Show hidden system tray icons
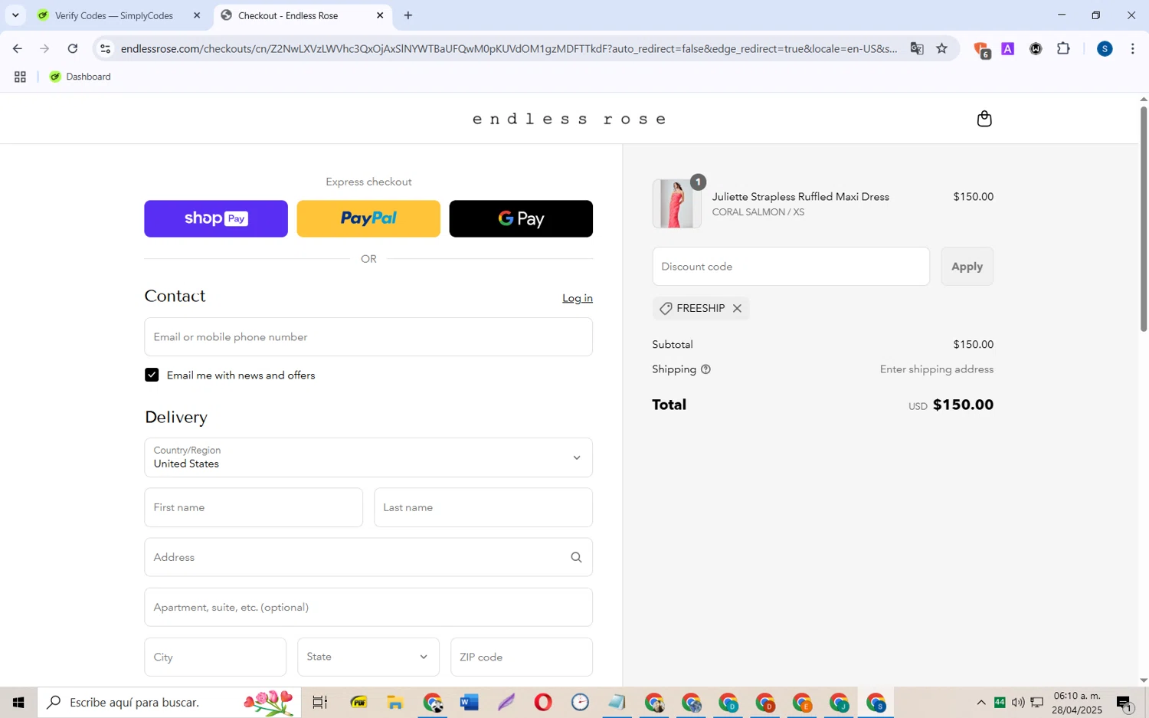The height and width of the screenshot is (718, 1149). pos(980,702)
